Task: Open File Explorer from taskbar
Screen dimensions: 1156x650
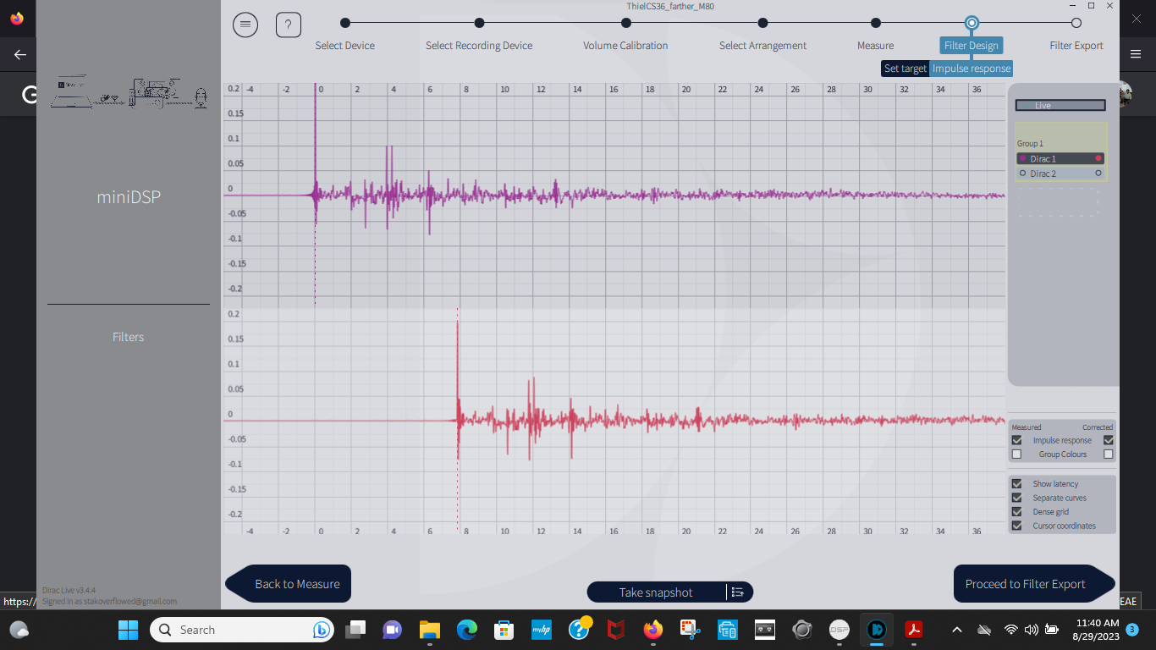Action: (x=430, y=630)
